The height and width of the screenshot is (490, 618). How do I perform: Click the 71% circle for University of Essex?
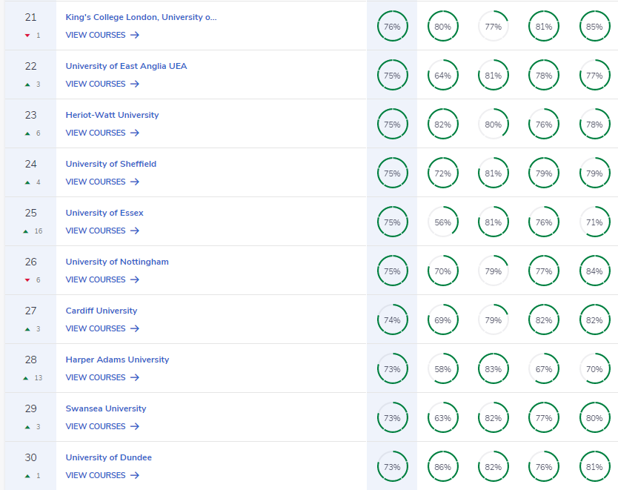(x=594, y=222)
